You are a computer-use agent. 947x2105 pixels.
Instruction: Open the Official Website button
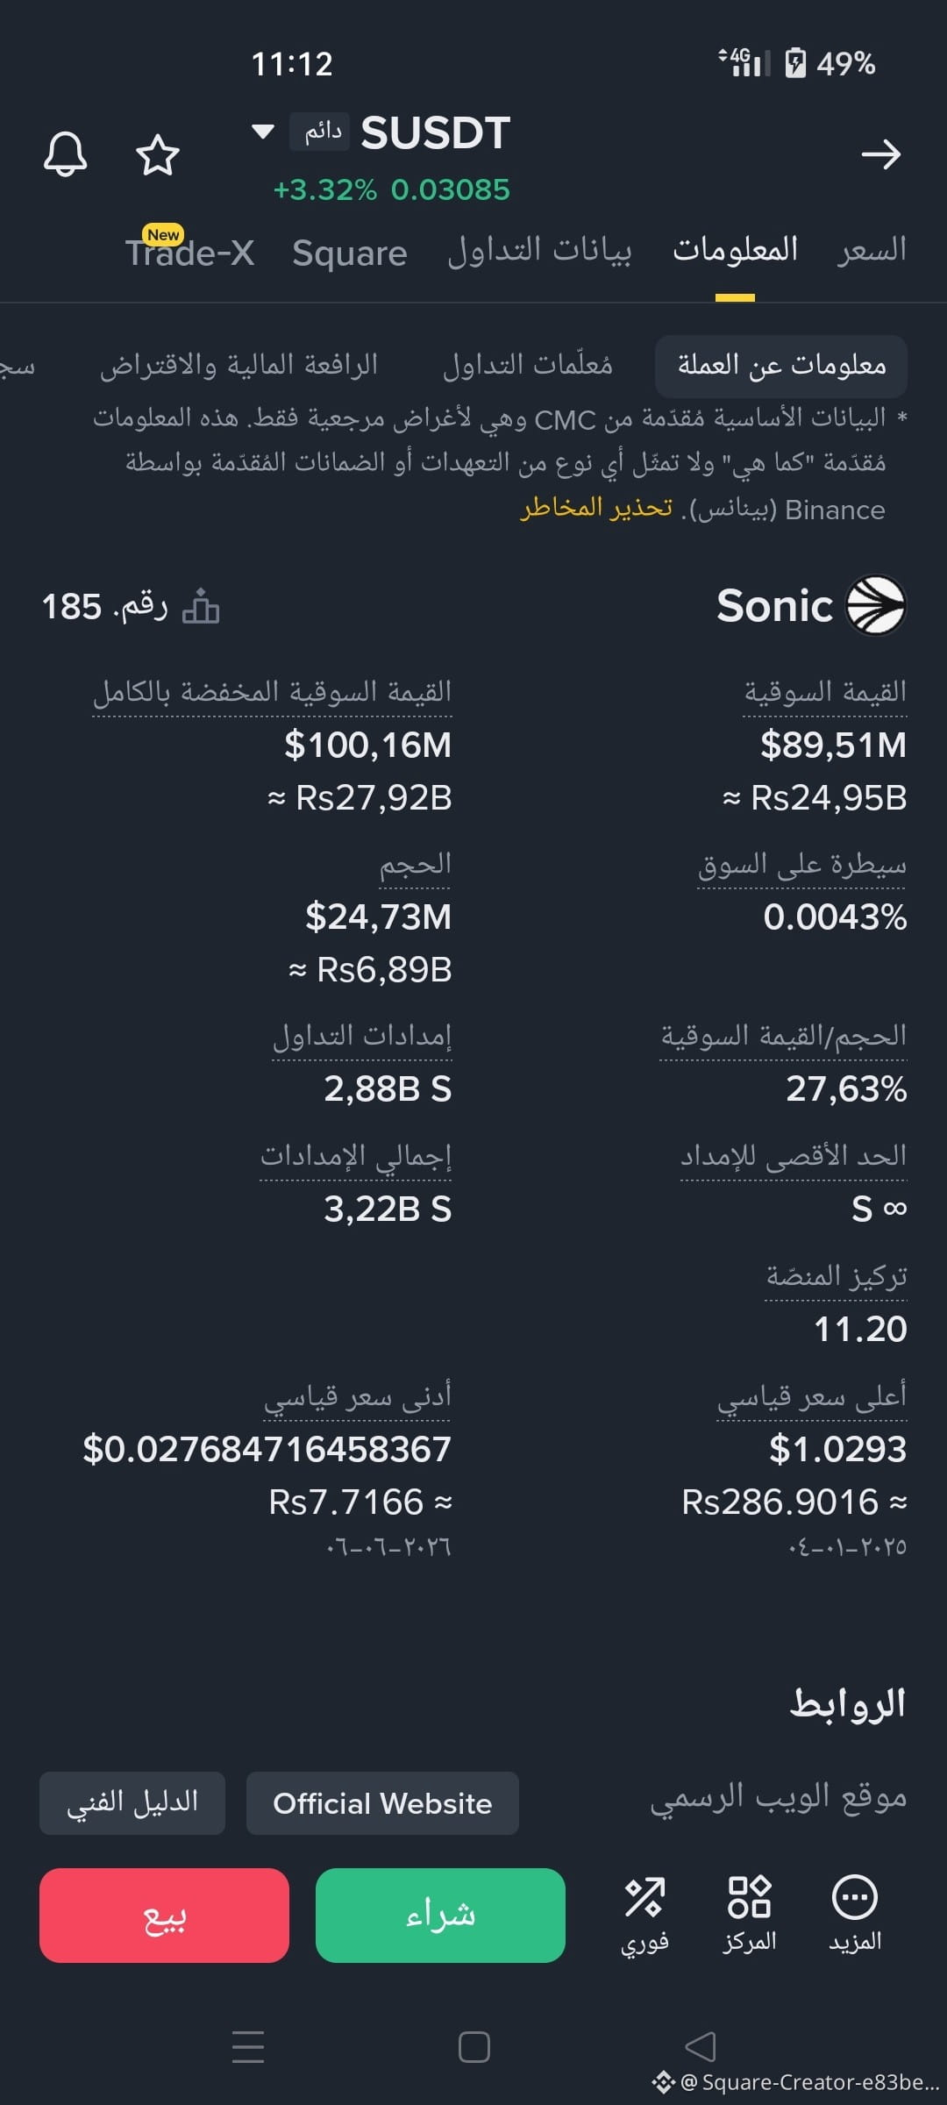click(x=382, y=1803)
